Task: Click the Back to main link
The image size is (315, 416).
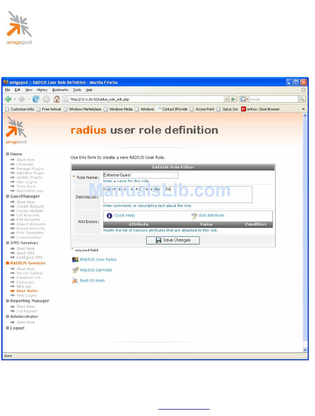Action: pos(92,281)
